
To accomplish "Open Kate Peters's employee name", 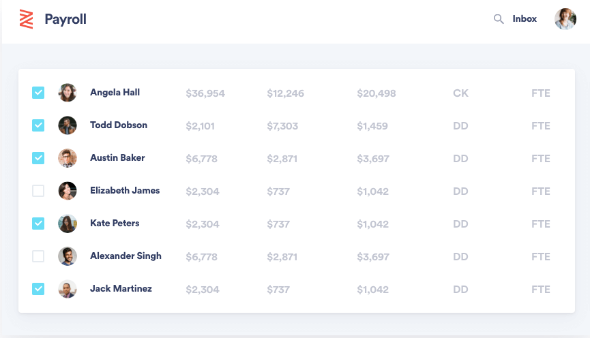I will (x=115, y=224).
